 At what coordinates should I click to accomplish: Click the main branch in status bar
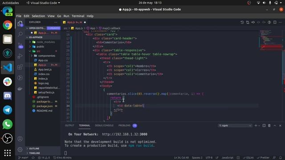23,158
